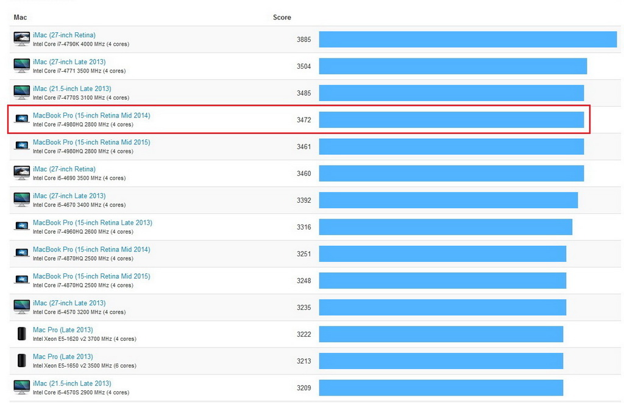Click the MacBook icon in the 3472 score row

[x=21, y=119]
